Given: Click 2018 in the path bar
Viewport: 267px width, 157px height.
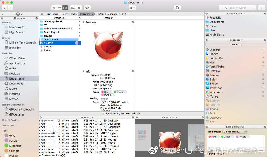Looking at the screenshot, I should (123, 14).
